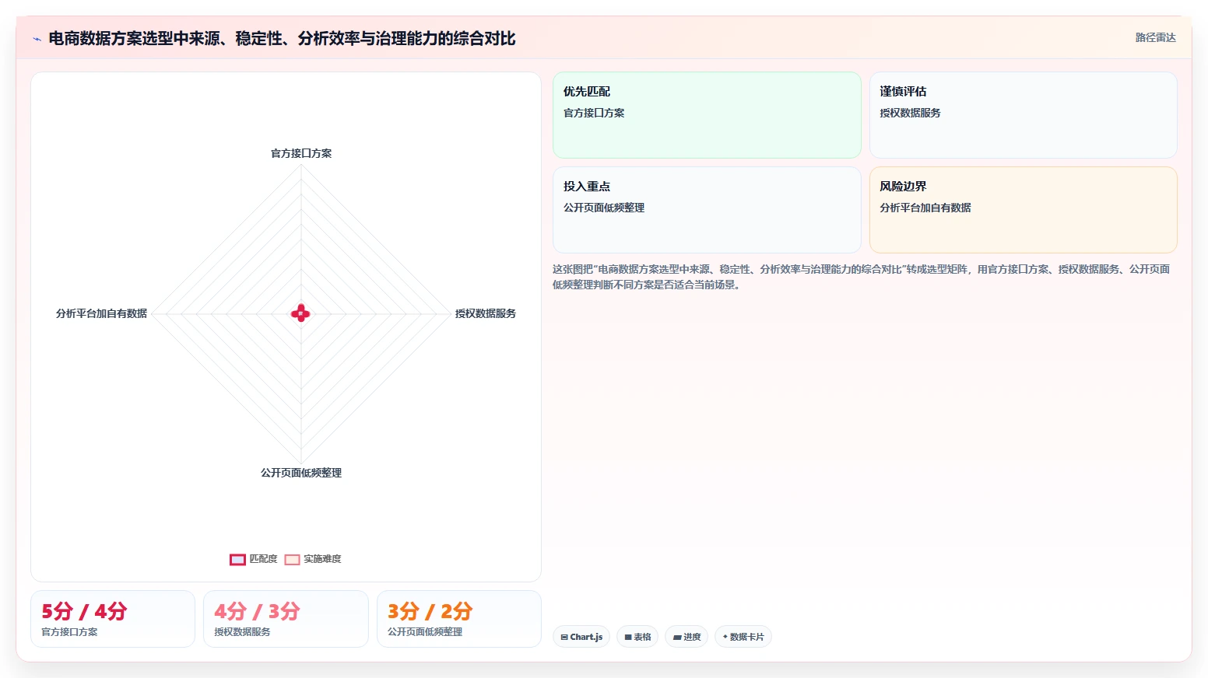Click 授权数据服务 caption under 4分 / 3分

(x=242, y=632)
